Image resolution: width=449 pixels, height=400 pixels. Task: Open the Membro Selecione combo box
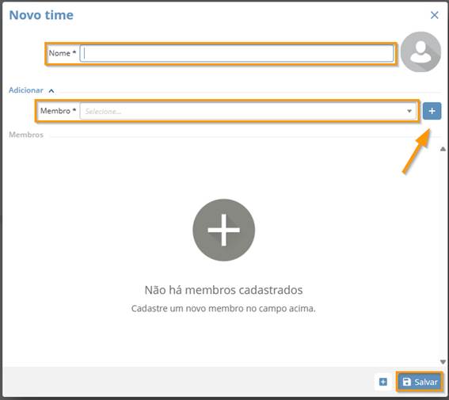coord(248,111)
